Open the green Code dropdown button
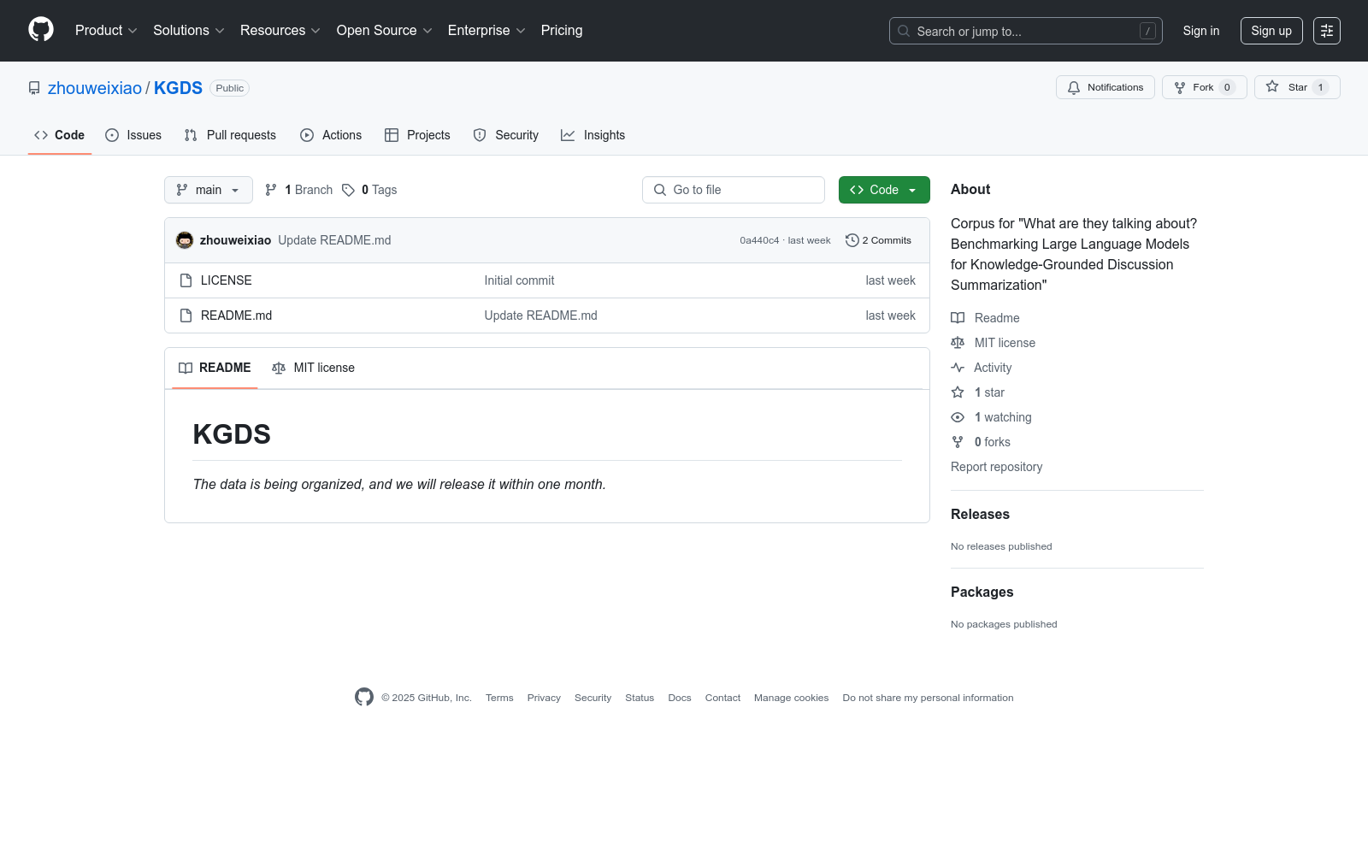1368x855 pixels. pyautogui.click(x=884, y=190)
